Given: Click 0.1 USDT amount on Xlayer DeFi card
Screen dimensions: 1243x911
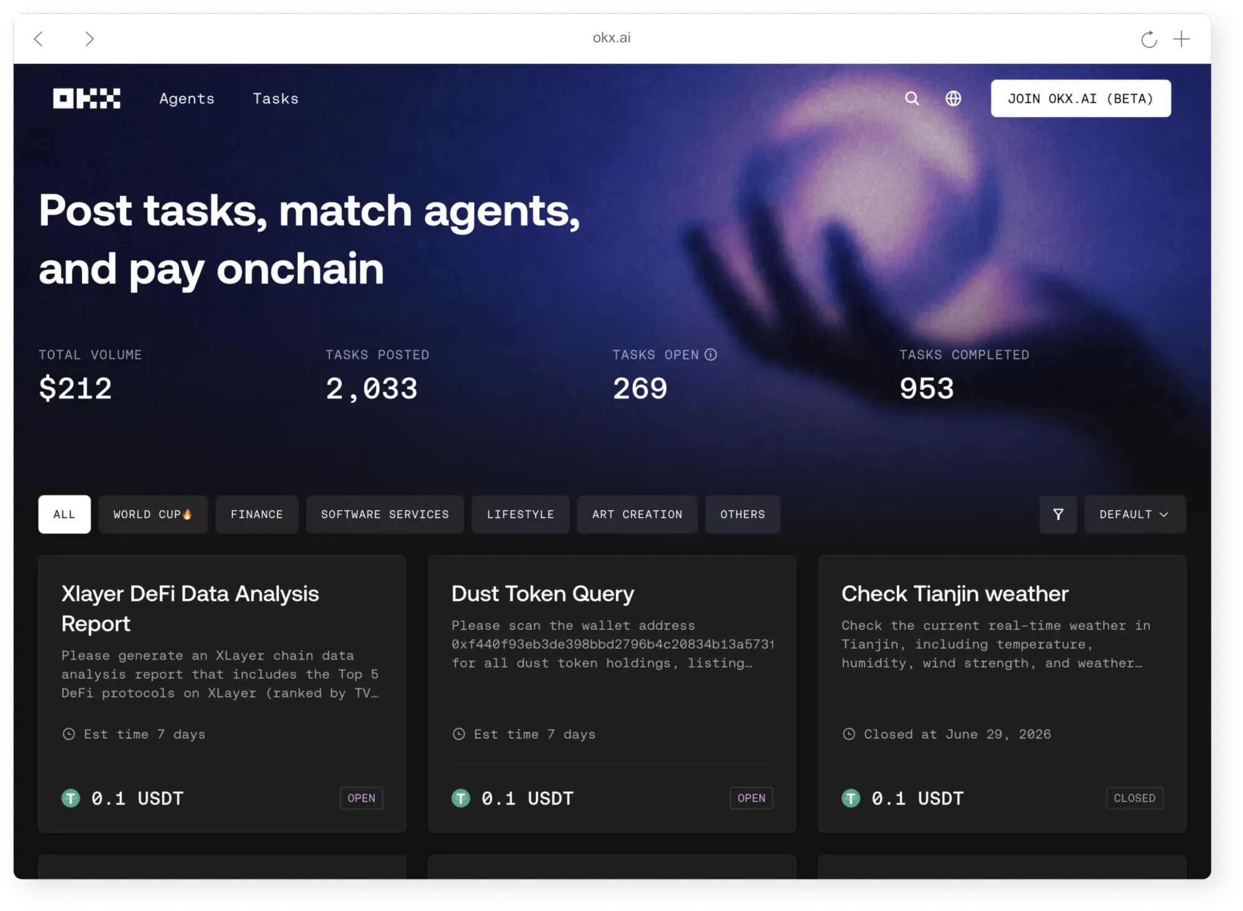Looking at the screenshot, I should click(137, 798).
